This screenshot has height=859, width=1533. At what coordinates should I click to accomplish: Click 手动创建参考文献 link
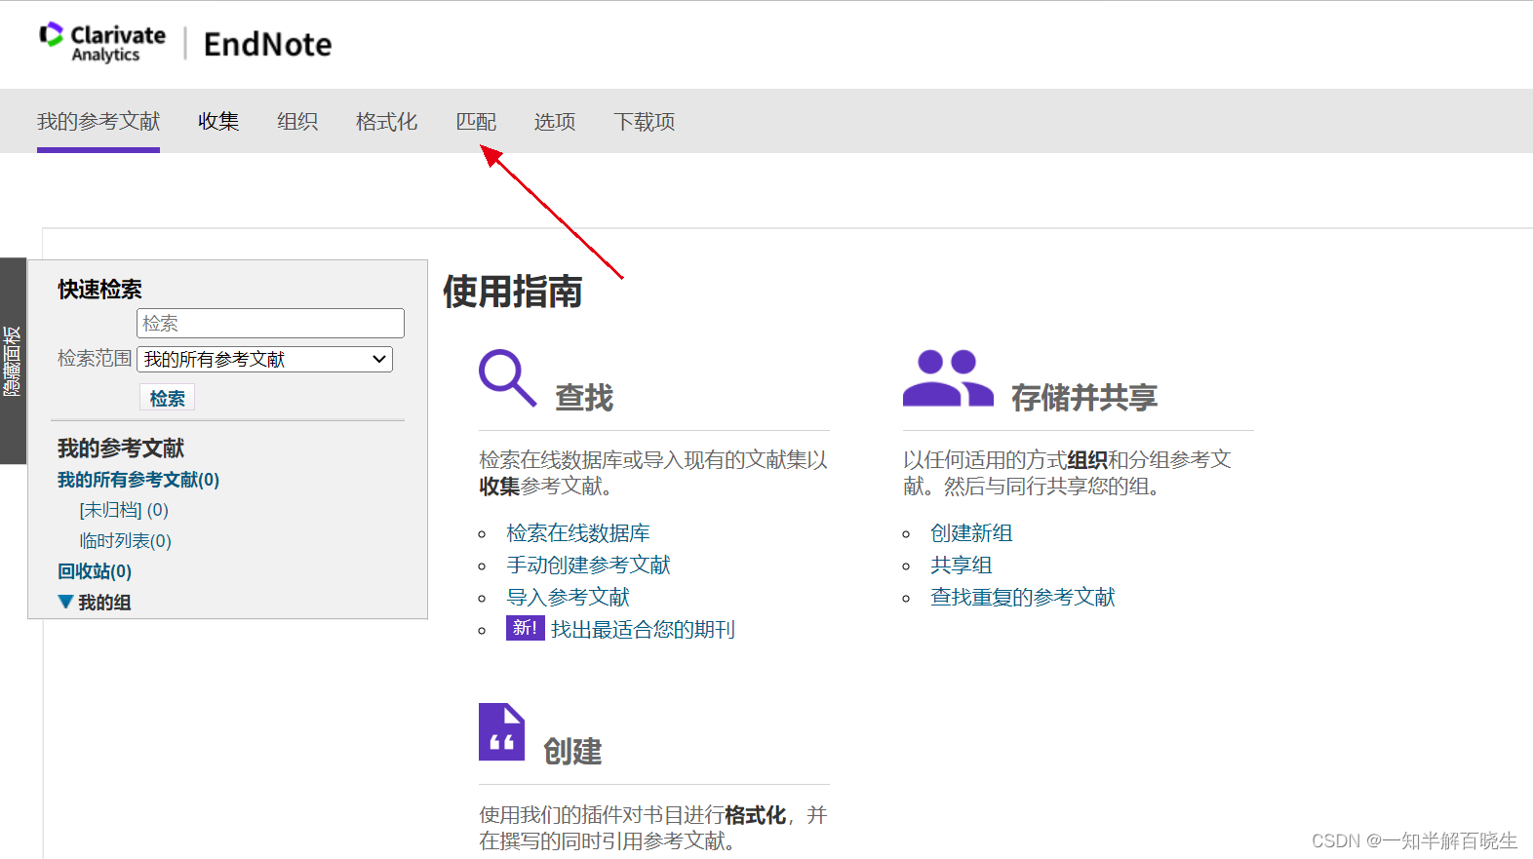point(588,566)
